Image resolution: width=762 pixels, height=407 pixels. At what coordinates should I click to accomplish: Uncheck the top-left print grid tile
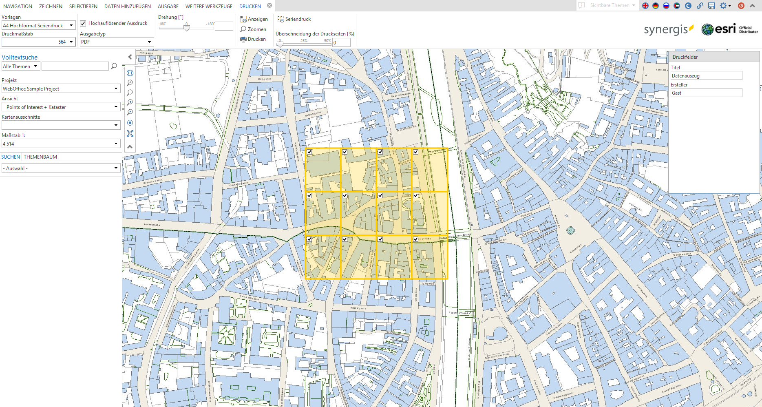click(x=309, y=152)
